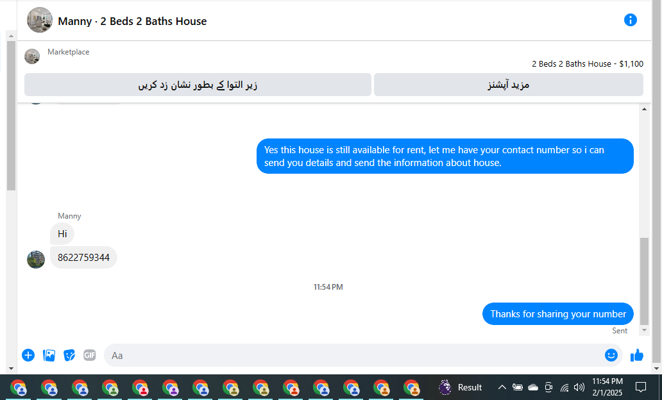
Task: Open conversation information via blue info icon
Action: 630,20
